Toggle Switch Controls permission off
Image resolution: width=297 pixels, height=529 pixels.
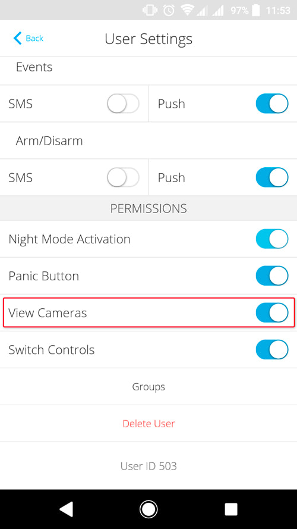272,349
